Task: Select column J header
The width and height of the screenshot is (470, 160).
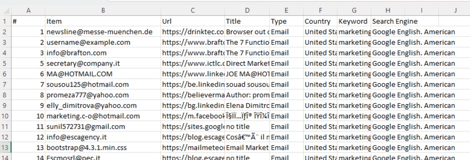Action: click(x=454, y=10)
